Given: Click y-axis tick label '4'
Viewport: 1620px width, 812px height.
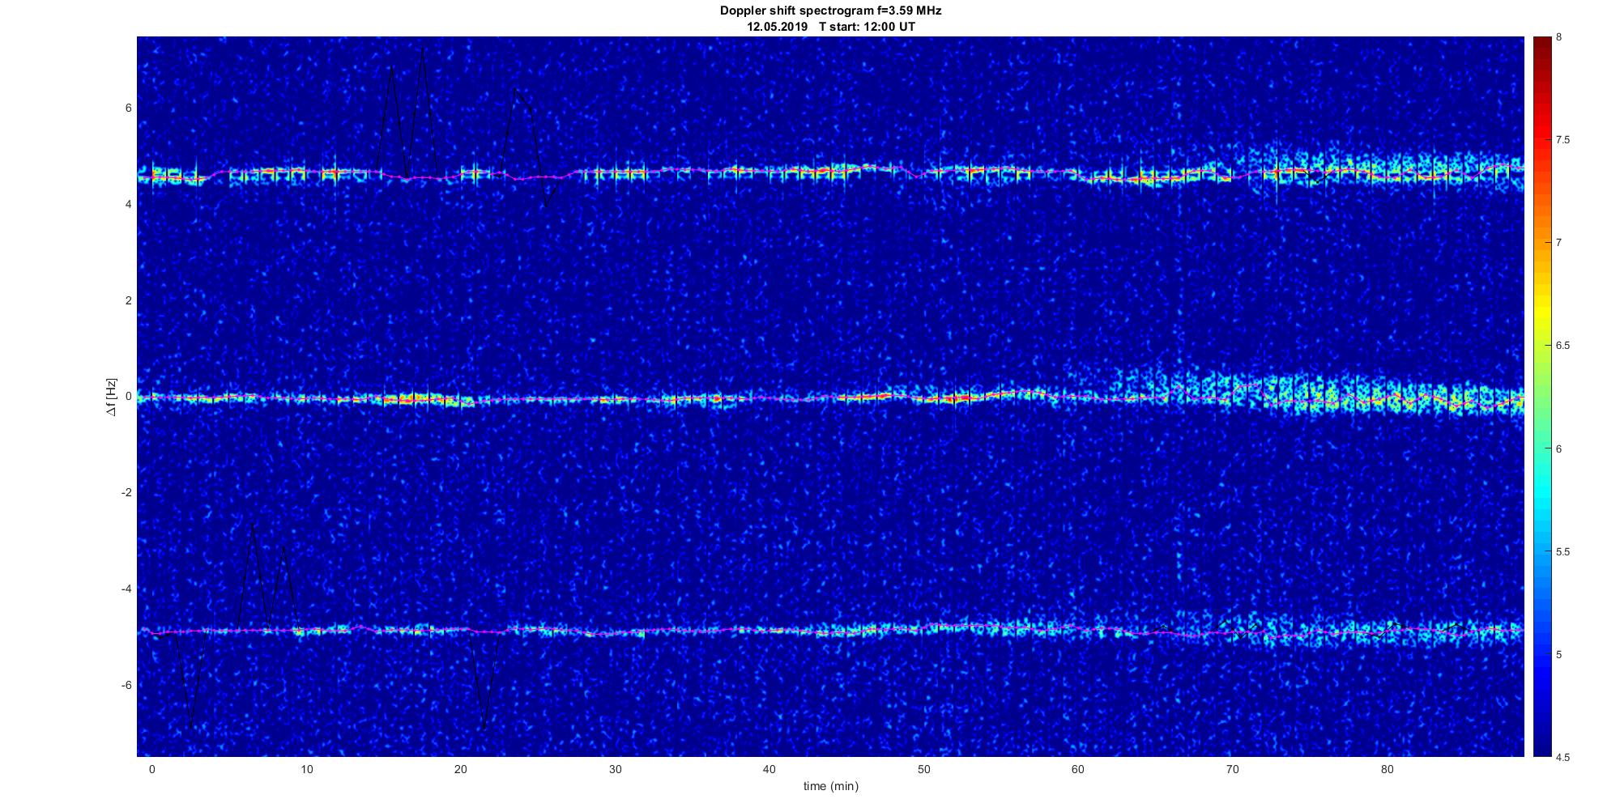Looking at the screenshot, I should pos(128,205).
